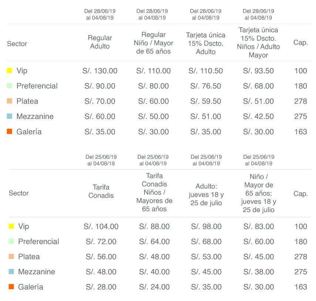Click the blue Mezzanine swatch in bottom table

11,271
